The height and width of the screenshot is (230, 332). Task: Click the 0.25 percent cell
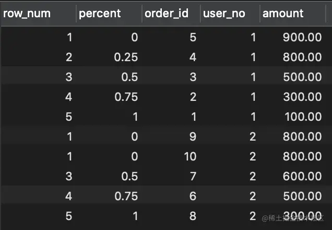126,57
